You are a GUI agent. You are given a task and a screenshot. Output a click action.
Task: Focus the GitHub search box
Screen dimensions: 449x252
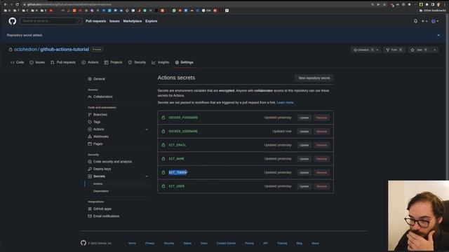pos(51,21)
